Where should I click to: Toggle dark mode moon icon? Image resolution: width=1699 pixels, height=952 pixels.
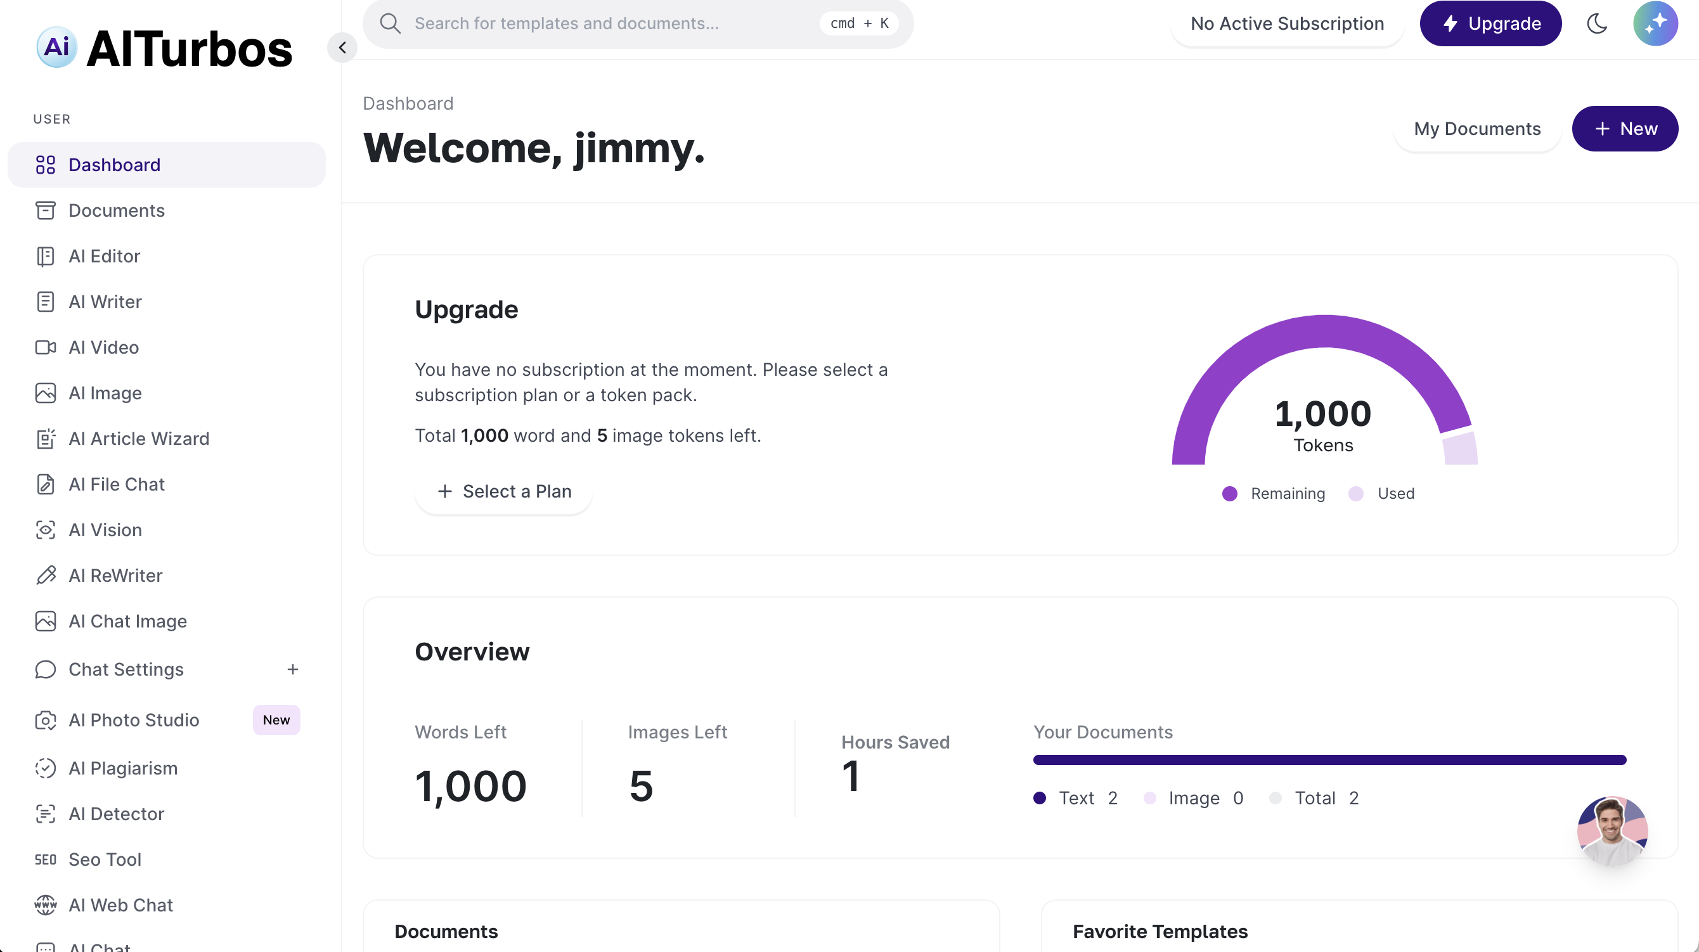point(1597,23)
